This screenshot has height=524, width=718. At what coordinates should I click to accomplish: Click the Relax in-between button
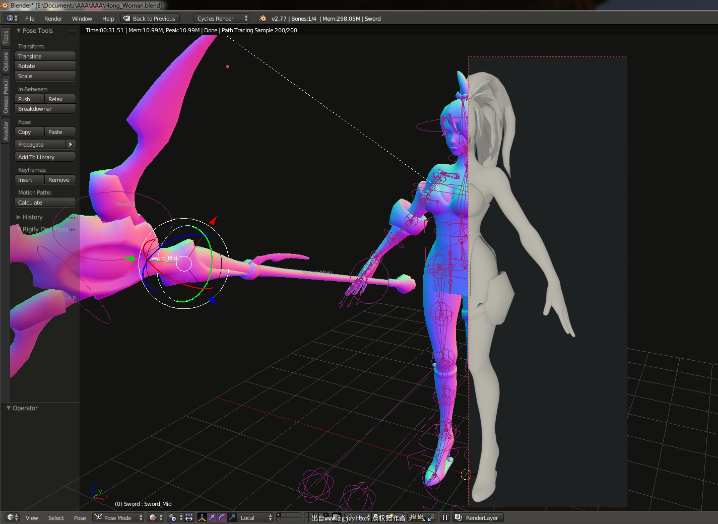tap(60, 99)
